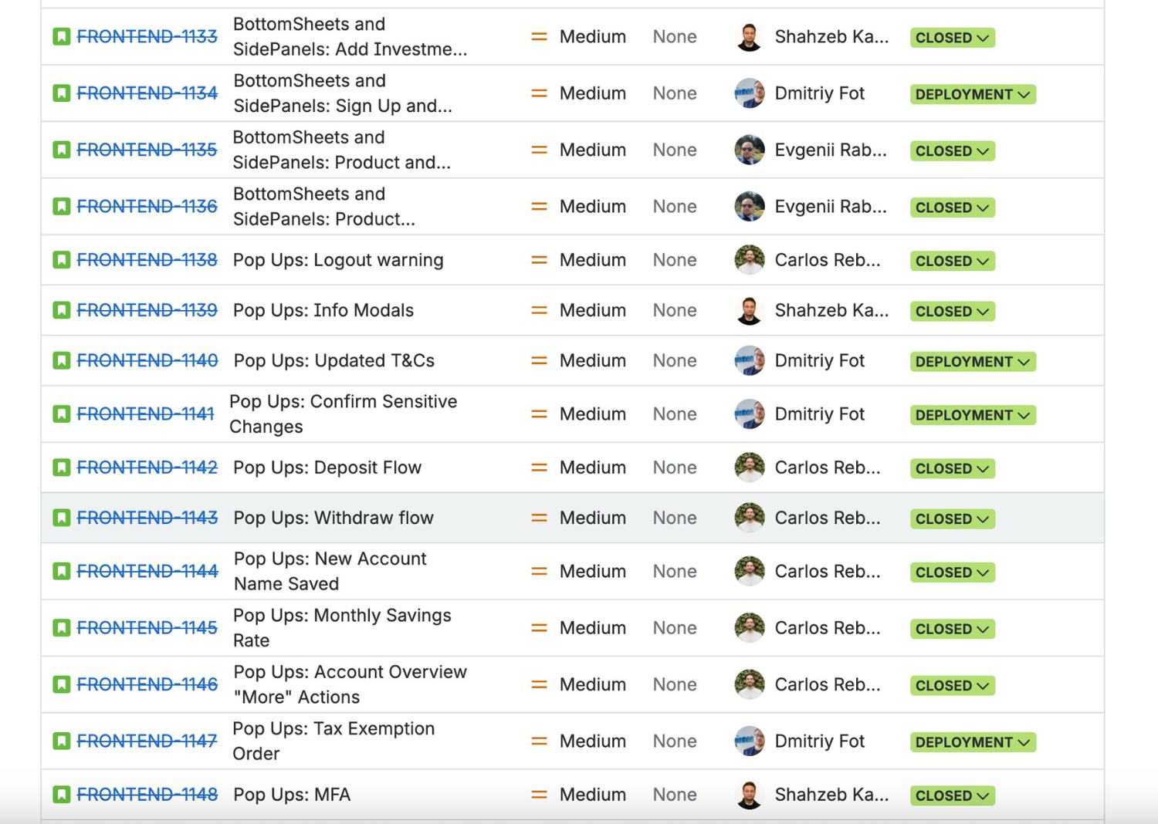
Task: Click medium priority icon on FRONTEND-1141 row
Action: click(x=539, y=414)
